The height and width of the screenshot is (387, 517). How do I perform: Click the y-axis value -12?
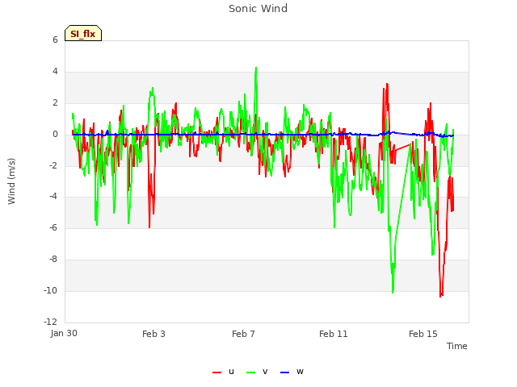(x=50, y=322)
